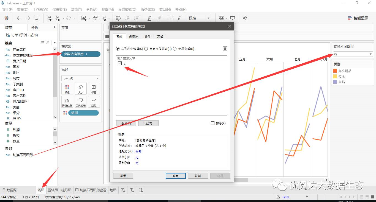Click the Reset (重置) button

tap(123, 176)
